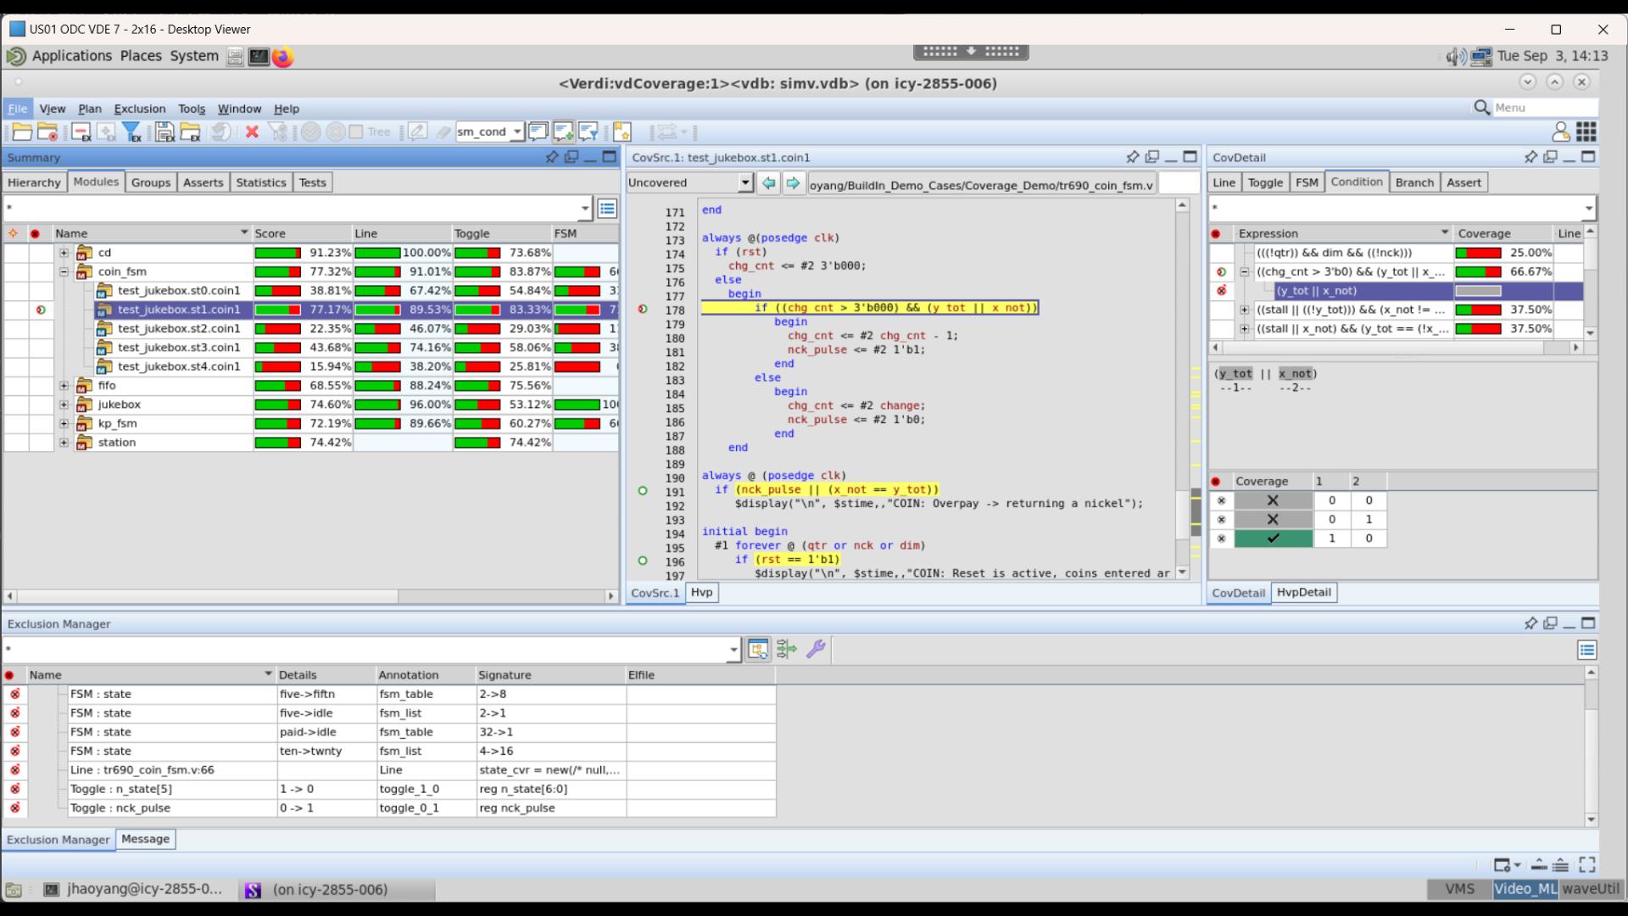Image resolution: width=1628 pixels, height=916 pixels.
Task: Open the Exclusion menu
Action: tap(140, 109)
